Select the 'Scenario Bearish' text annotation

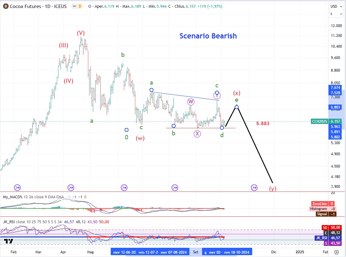[208, 36]
